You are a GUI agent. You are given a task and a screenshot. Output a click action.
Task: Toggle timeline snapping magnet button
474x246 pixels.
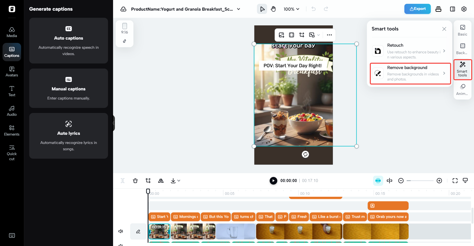point(378,181)
